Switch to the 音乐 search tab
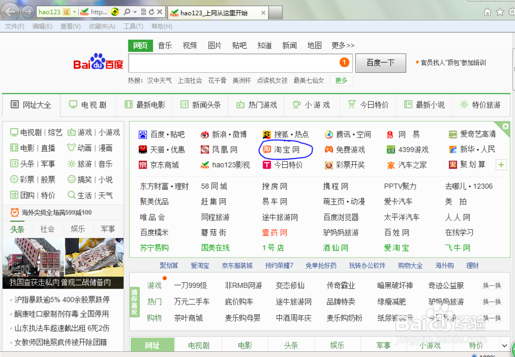 point(165,45)
